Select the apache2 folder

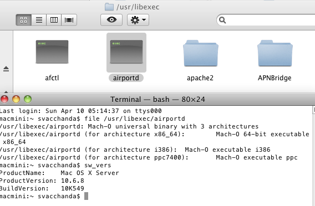[x=201, y=53]
